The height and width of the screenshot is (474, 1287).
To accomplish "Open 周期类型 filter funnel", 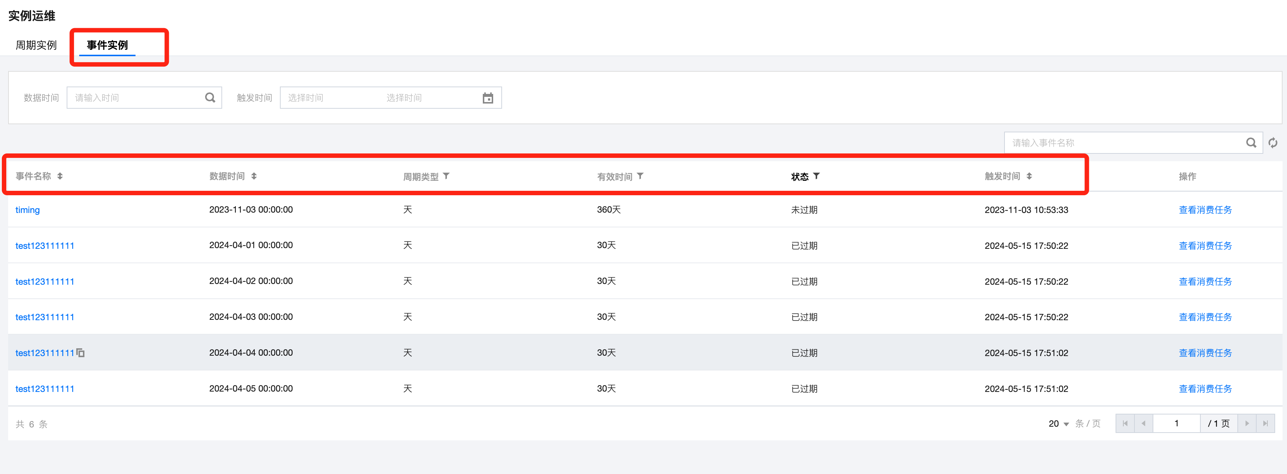I will click(x=446, y=176).
